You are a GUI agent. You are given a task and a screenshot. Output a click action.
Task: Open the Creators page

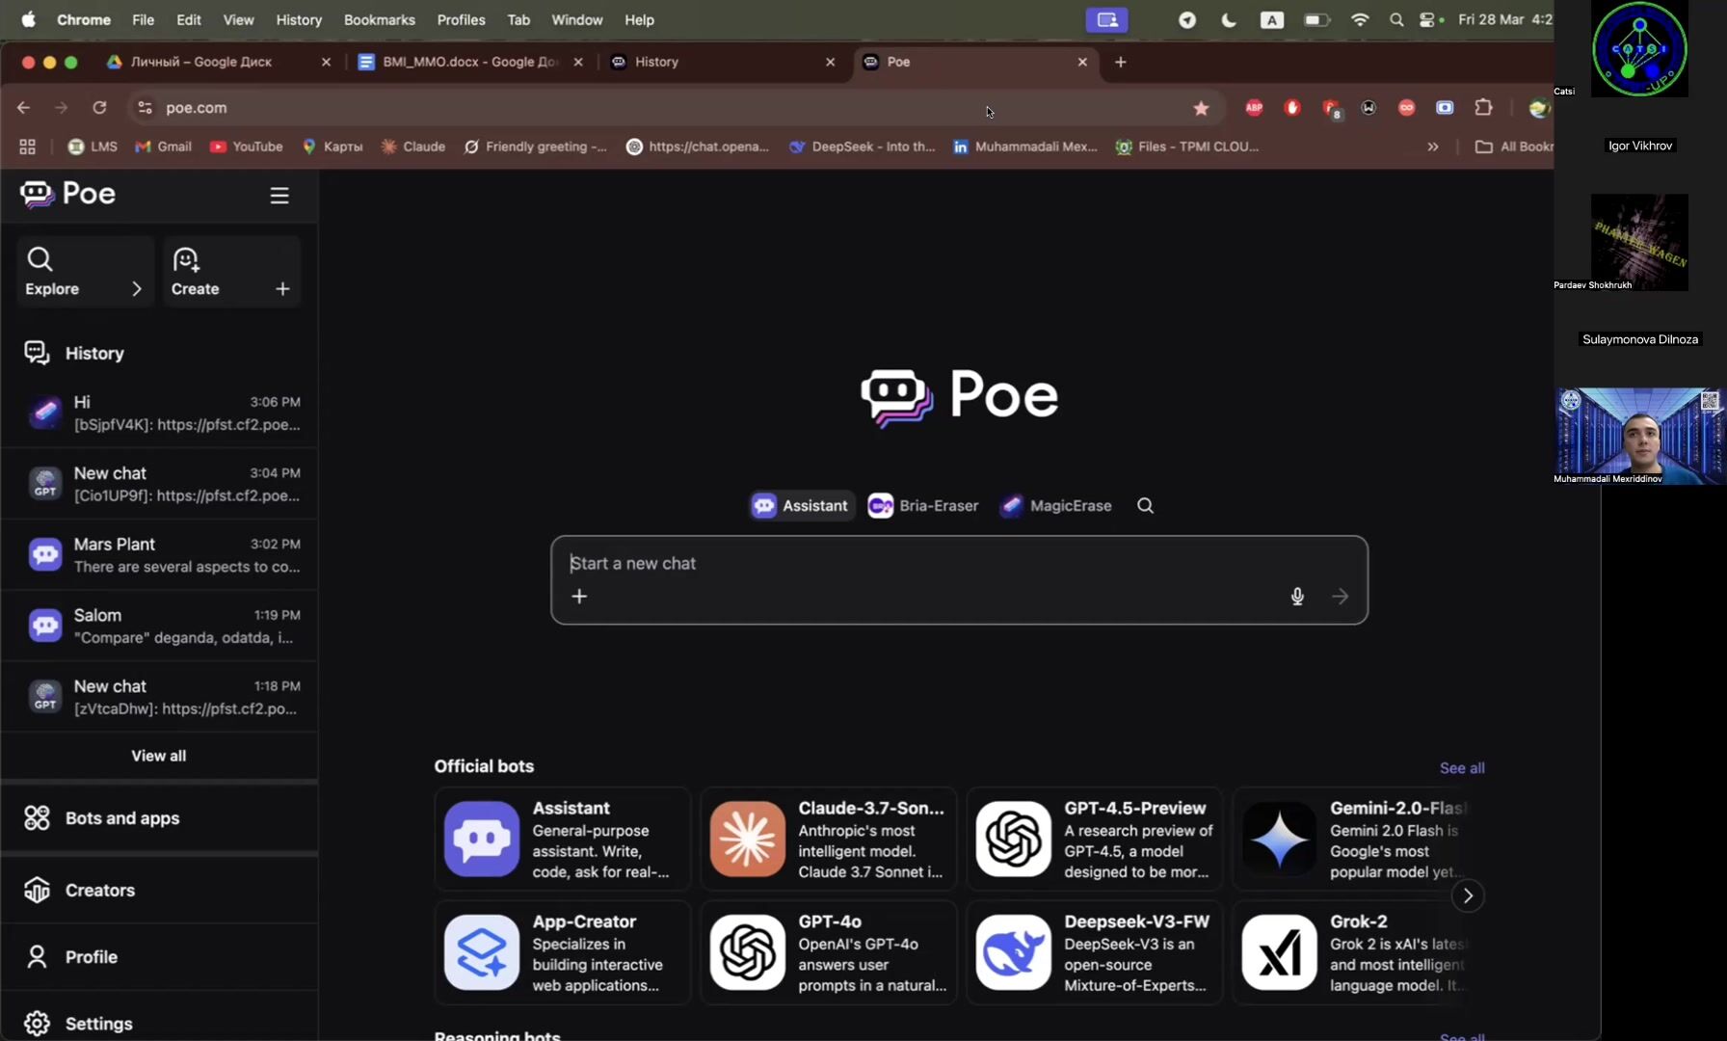click(159, 891)
